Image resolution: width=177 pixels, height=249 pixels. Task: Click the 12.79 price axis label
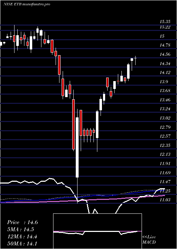pos(165,127)
